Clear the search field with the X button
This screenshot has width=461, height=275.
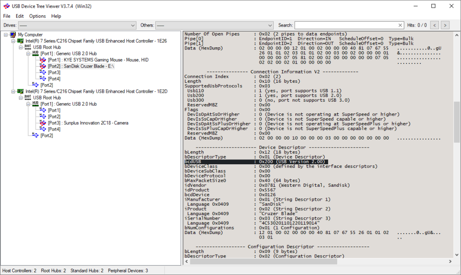(399, 25)
